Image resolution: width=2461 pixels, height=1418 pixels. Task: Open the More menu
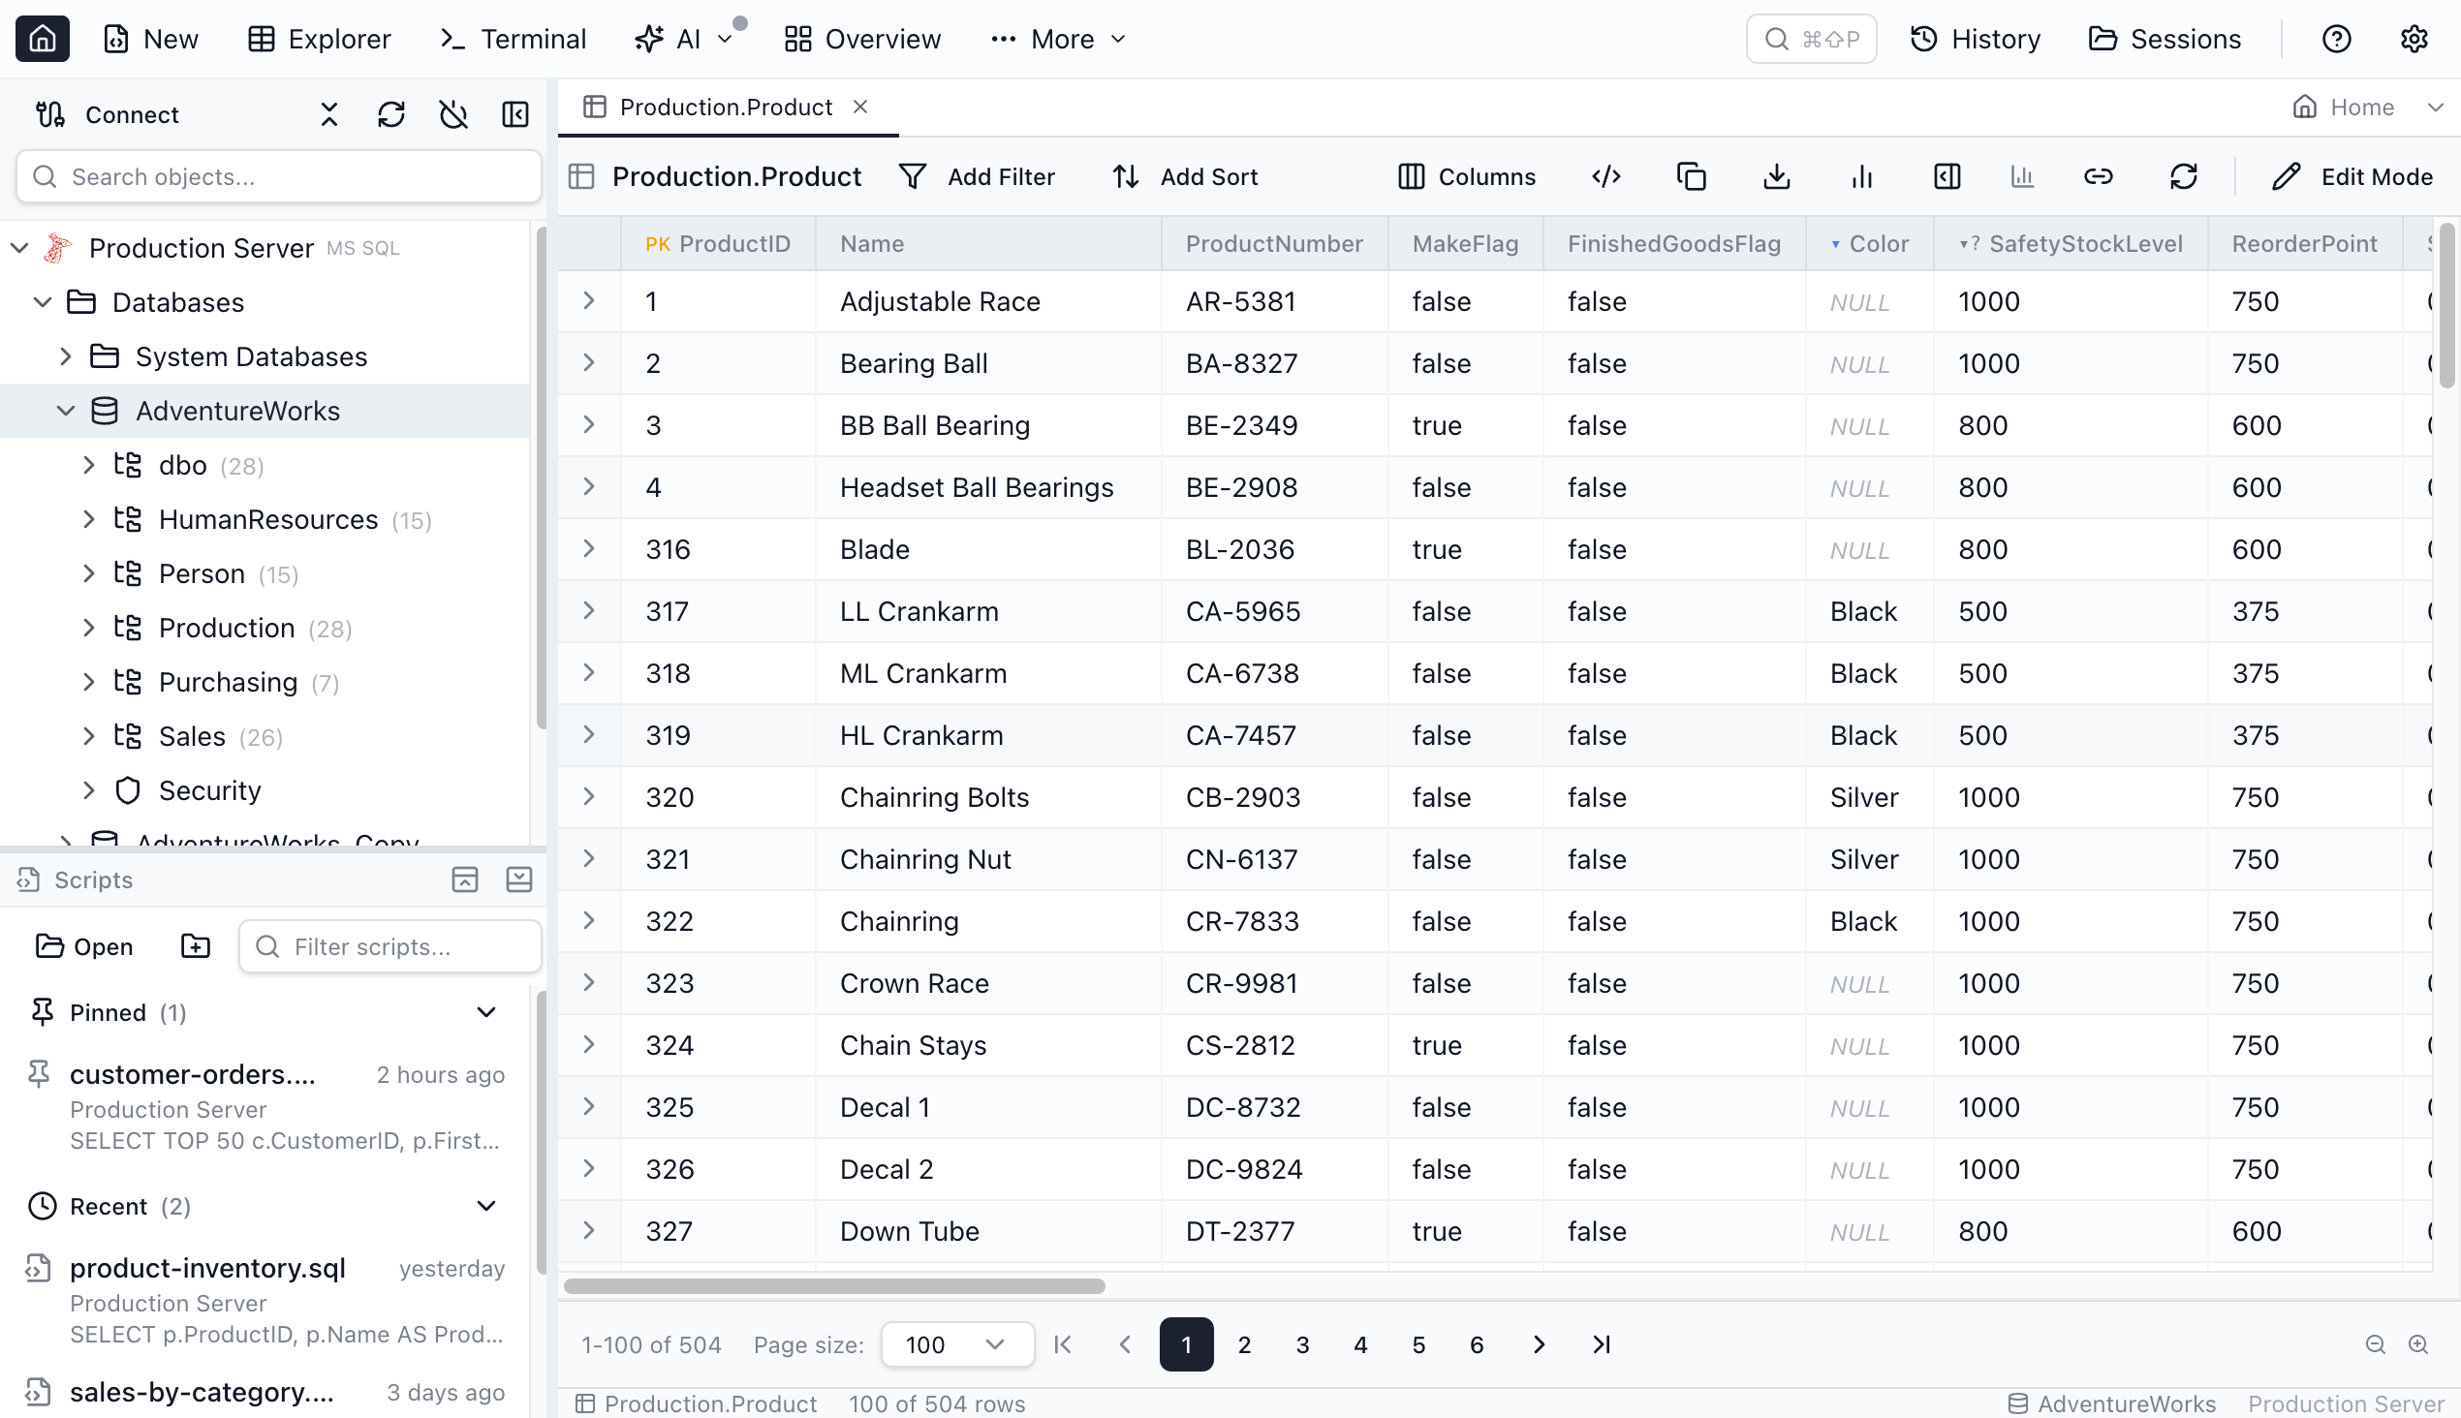pos(1058,39)
